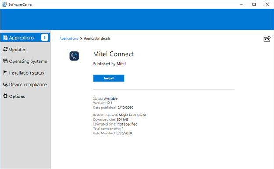The width and height of the screenshot is (274, 169).
Task: Click the Operating Systems windows icon
Action: click(5, 61)
